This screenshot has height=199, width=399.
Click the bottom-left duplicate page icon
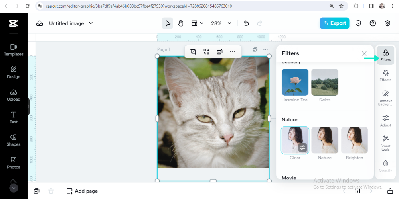(x=36, y=191)
